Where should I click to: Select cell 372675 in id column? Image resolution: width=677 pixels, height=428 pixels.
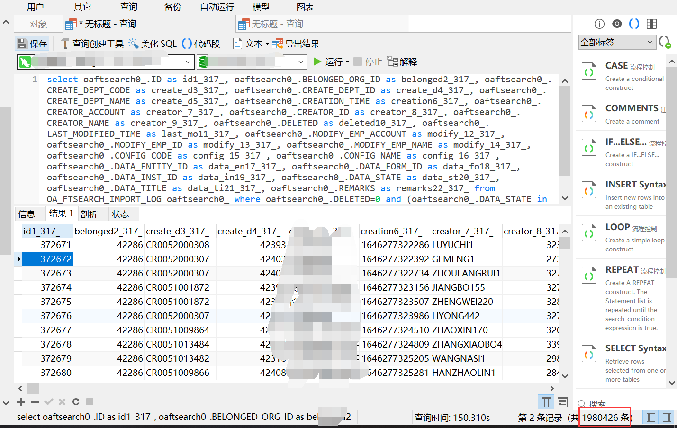48,302
